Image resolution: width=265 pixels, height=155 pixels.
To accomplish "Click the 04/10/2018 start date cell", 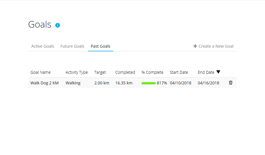I will click(181, 83).
